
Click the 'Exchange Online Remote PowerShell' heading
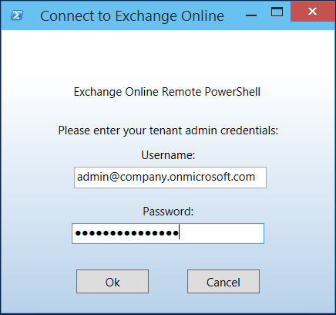(167, 92)
